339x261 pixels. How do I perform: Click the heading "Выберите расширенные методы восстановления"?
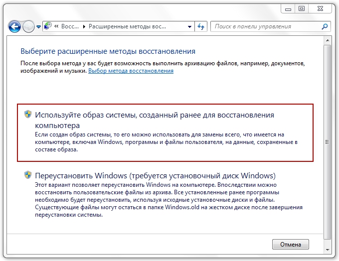coord(108,51)
